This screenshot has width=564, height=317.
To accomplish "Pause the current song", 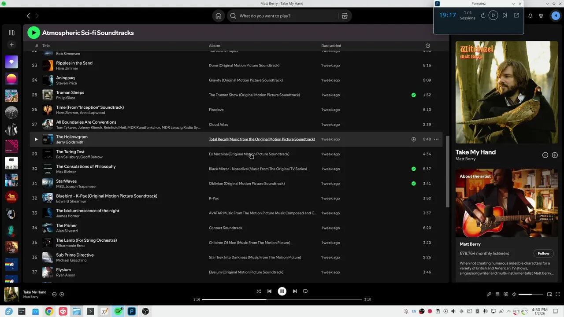I will 282,291.
